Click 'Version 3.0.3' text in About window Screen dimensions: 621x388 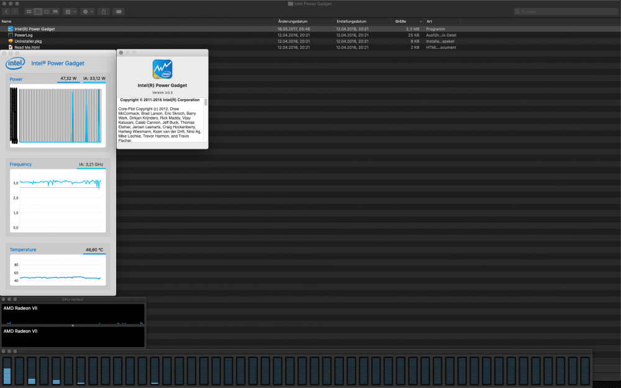coord(162,92)
